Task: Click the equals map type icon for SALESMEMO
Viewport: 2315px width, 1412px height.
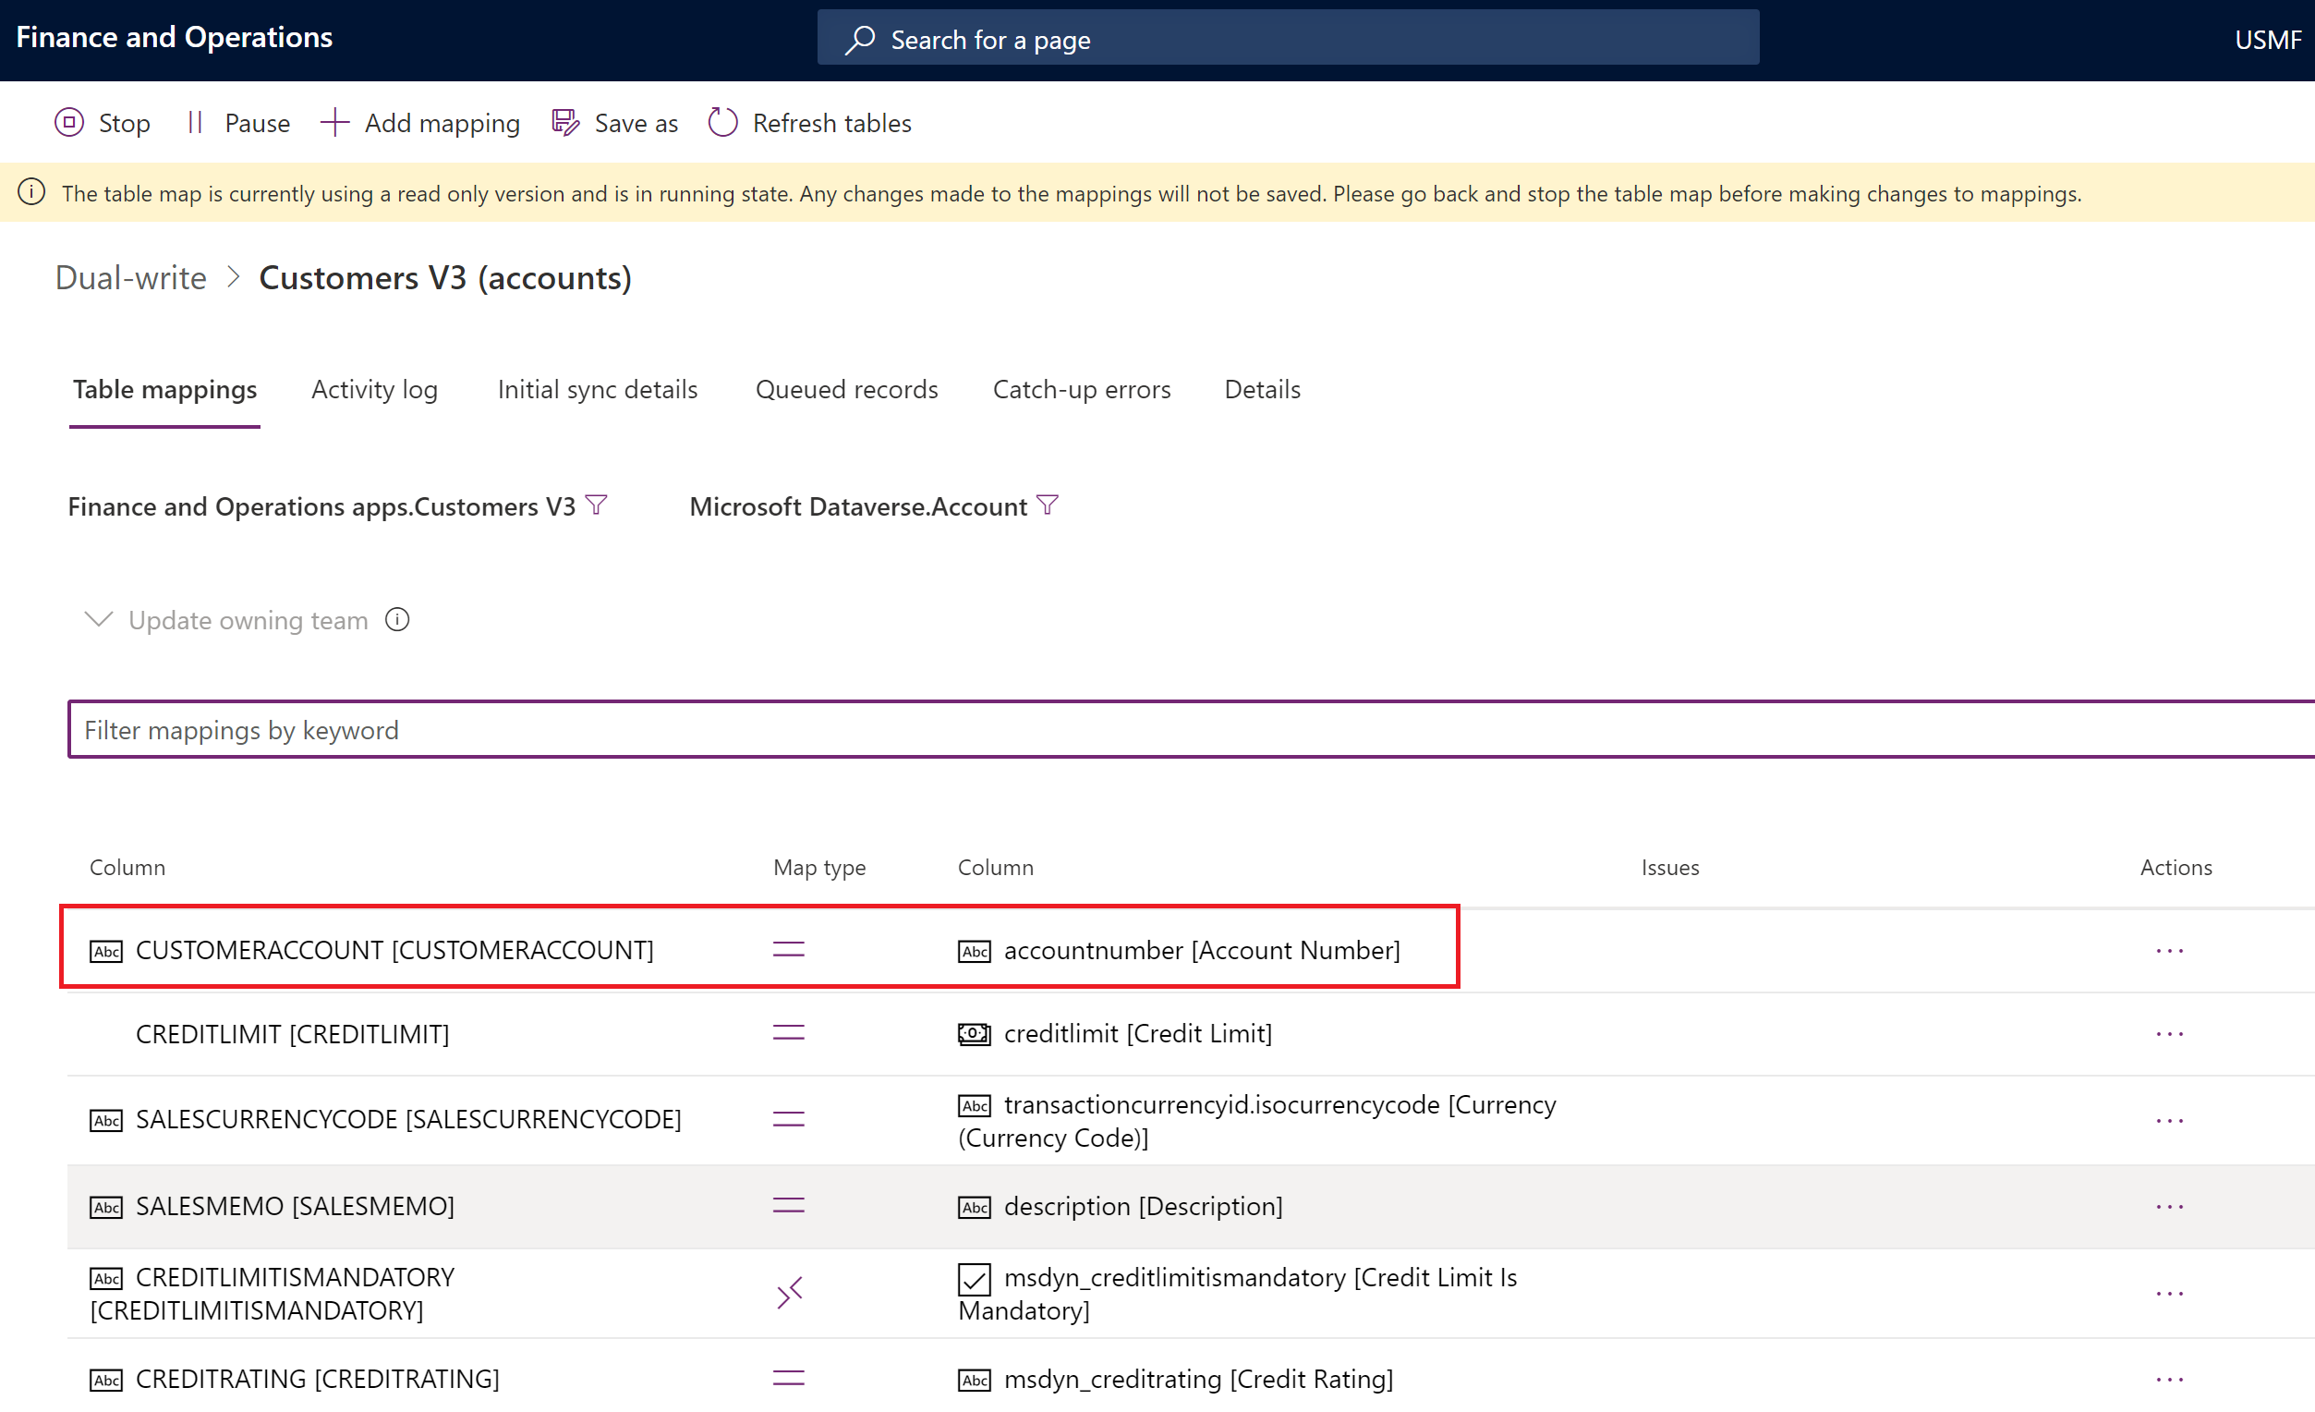Action: 788,1206
